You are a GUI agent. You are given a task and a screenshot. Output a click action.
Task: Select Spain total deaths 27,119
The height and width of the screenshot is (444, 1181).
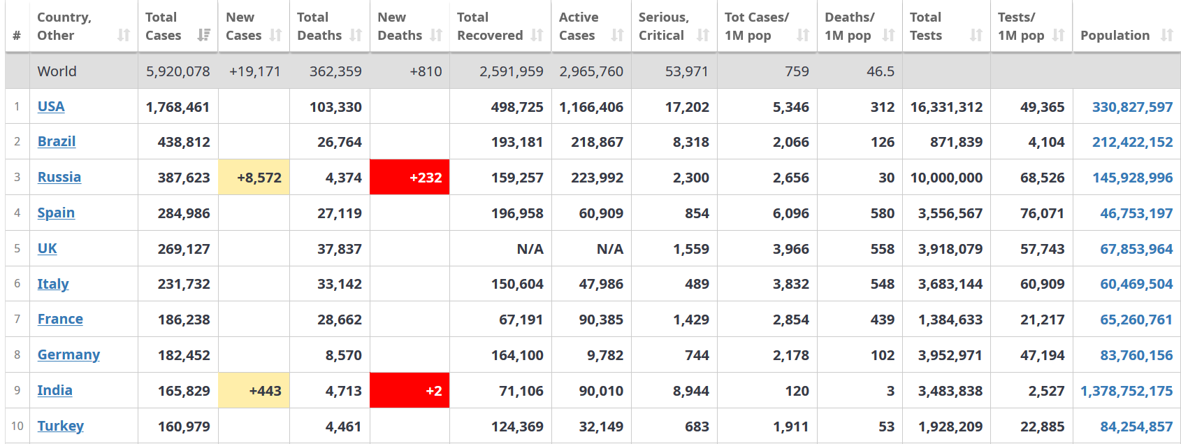point(340,213)
